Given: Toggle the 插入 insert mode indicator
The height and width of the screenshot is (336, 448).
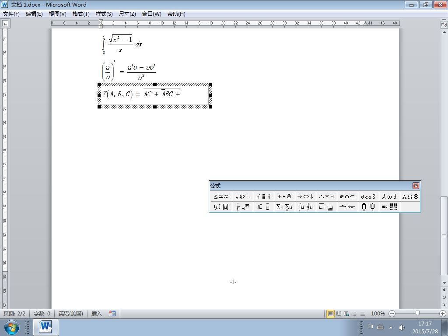Looking at the screenshot, I should pos(96,314).
